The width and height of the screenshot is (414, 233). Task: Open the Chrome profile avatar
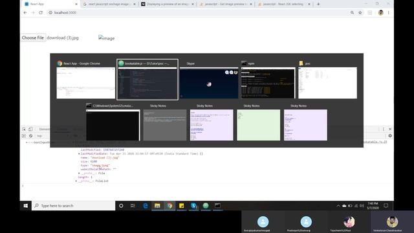point(380,12)
